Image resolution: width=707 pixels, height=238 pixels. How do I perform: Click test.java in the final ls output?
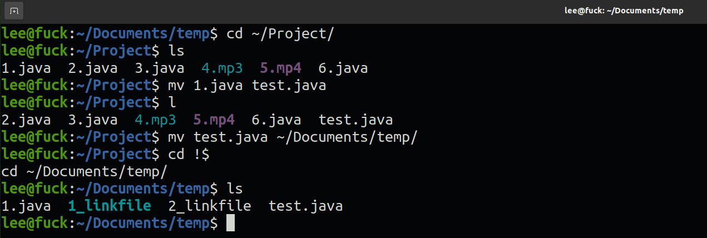[305, 206]
